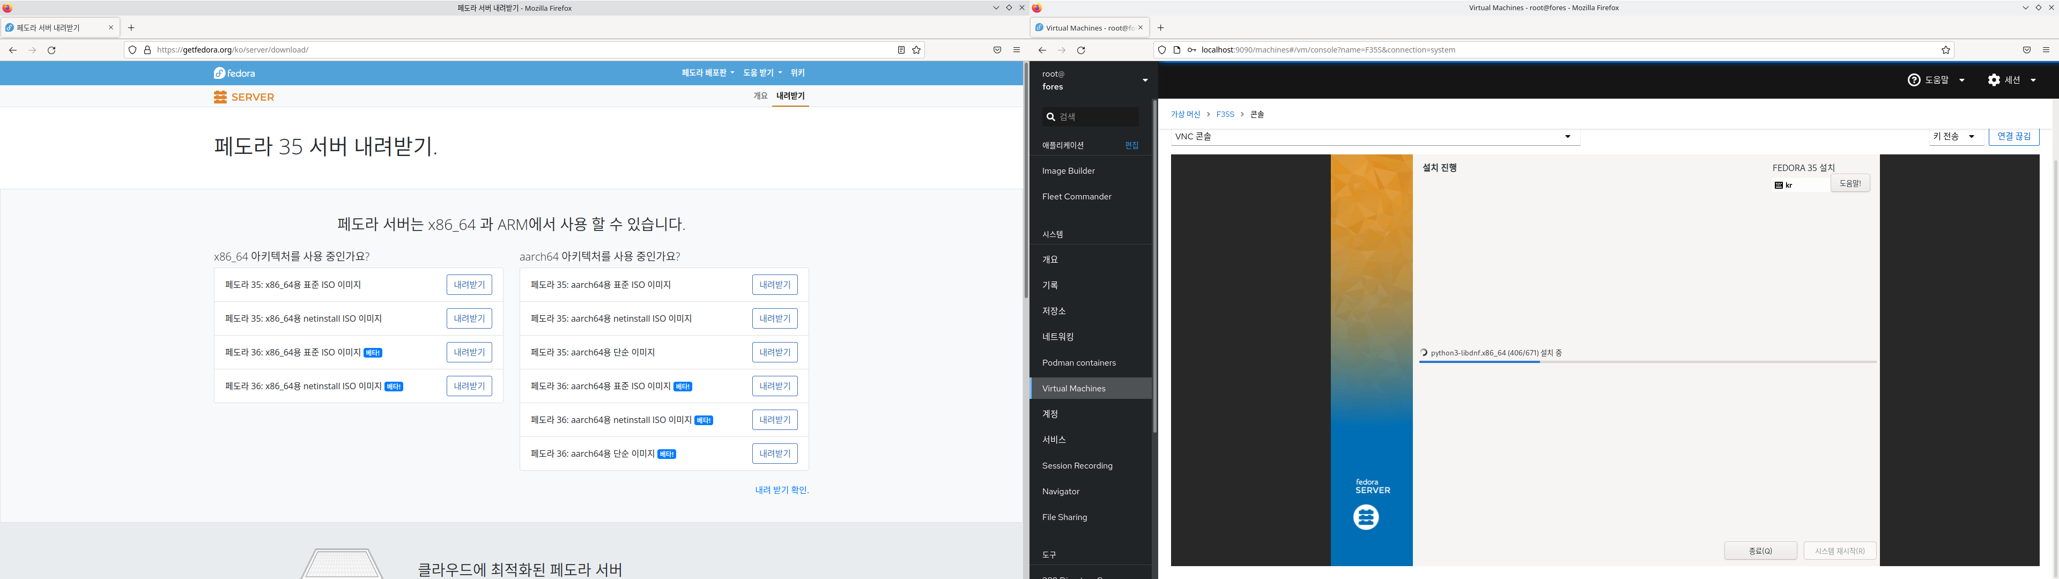The height and width of the screenshot is (579, 2059).
Task: Click the search magnifier icon in Cockpit sidebar
Action: point(1050,117)
